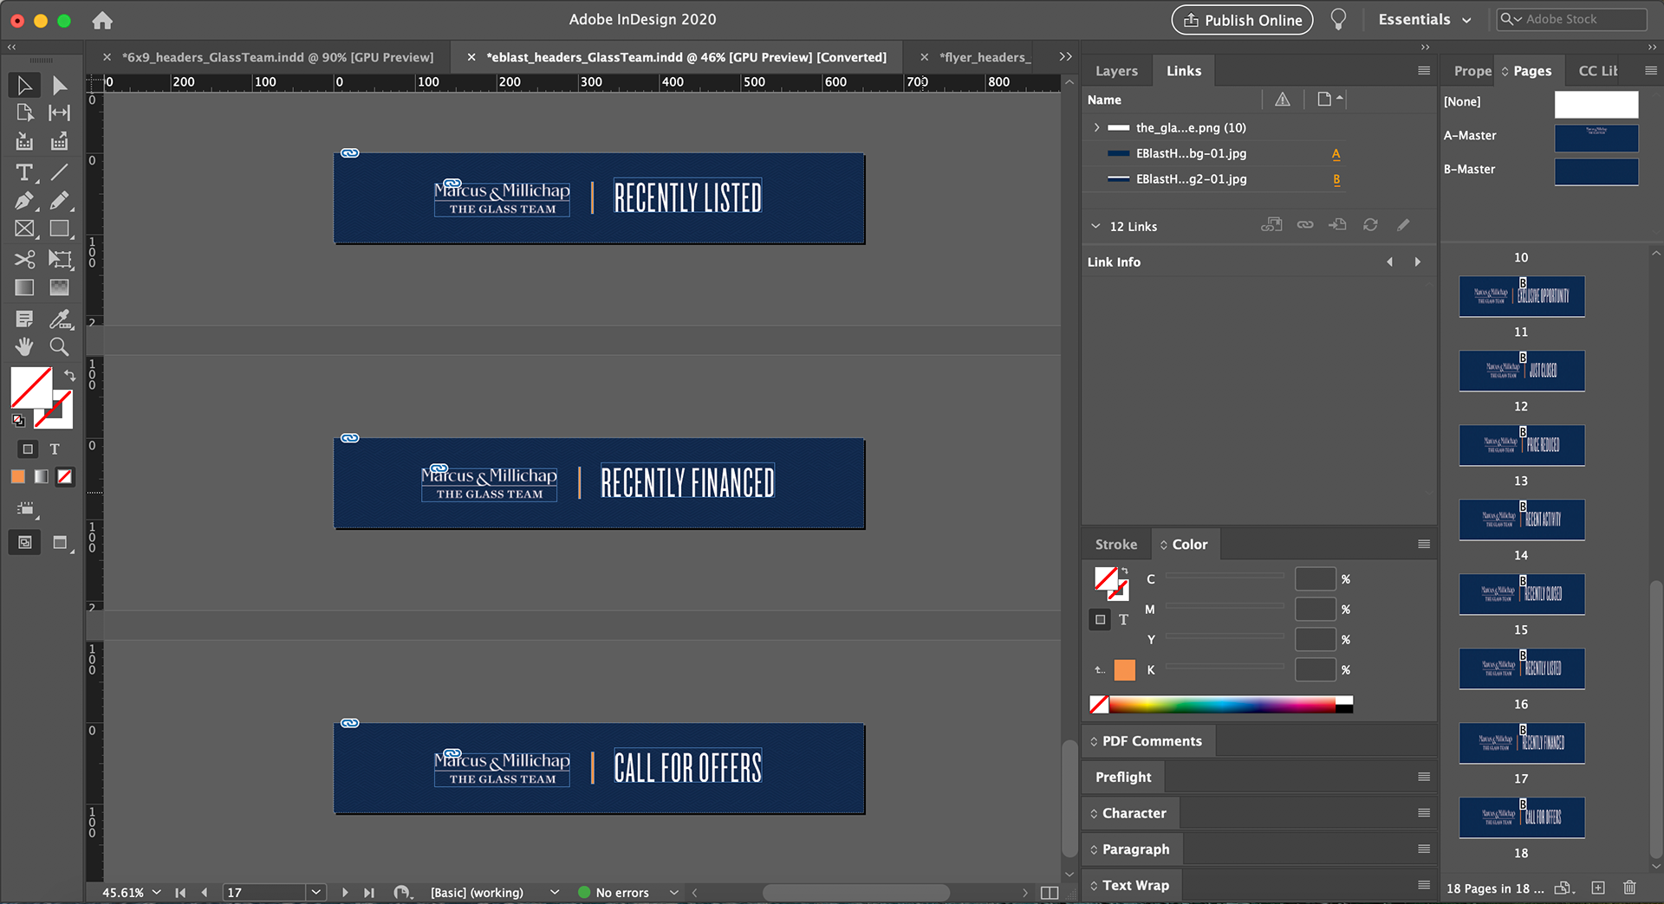Pick the Eyedropper tool
Viewport: 1664px width, 904px height.
point(59,319)
